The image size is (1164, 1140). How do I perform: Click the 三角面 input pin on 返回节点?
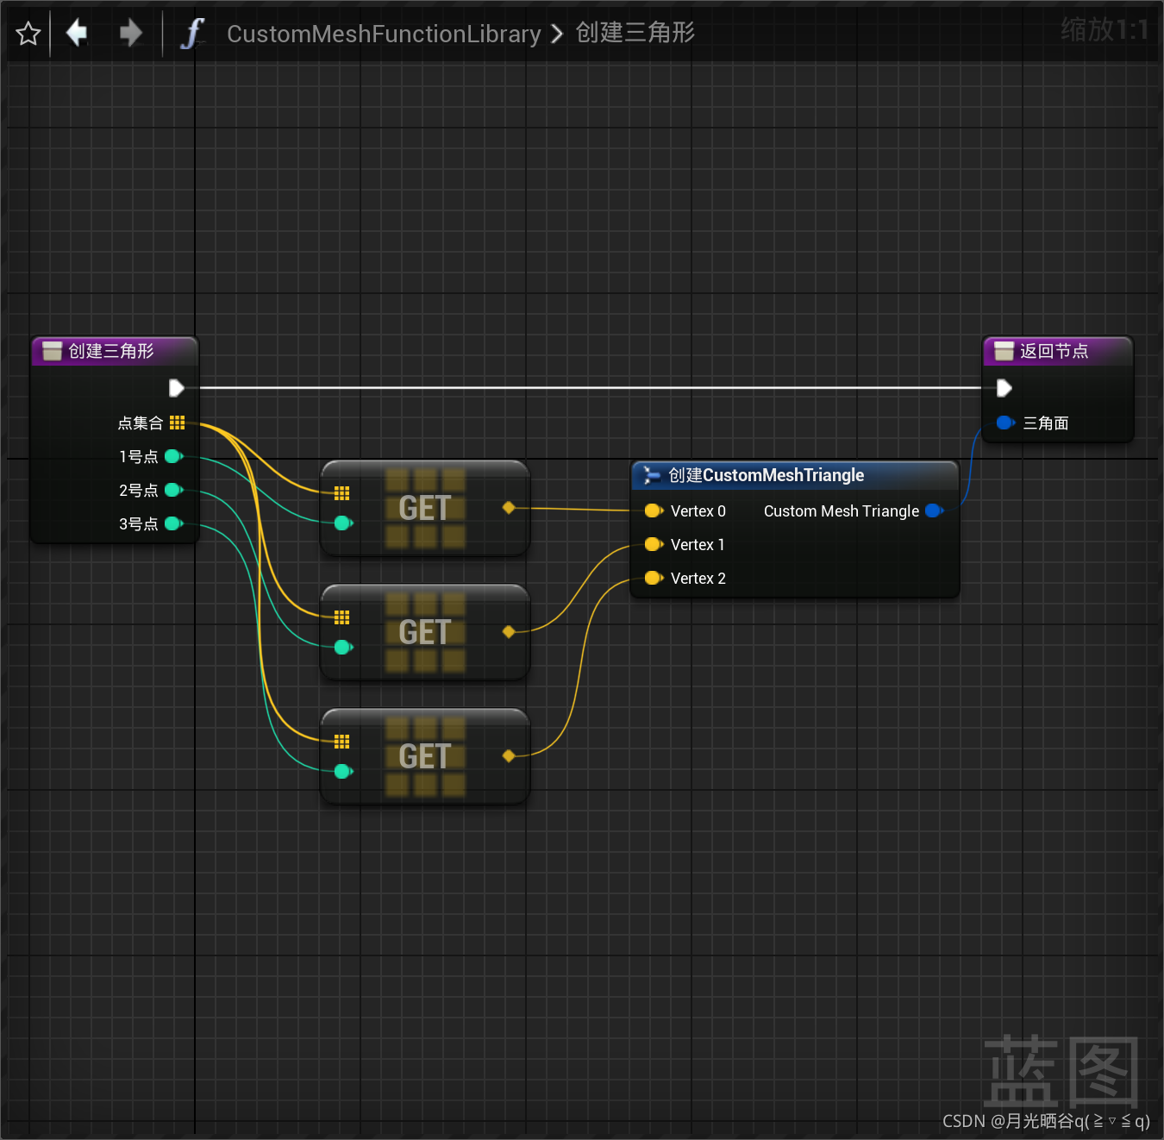tap(1004, 423)
